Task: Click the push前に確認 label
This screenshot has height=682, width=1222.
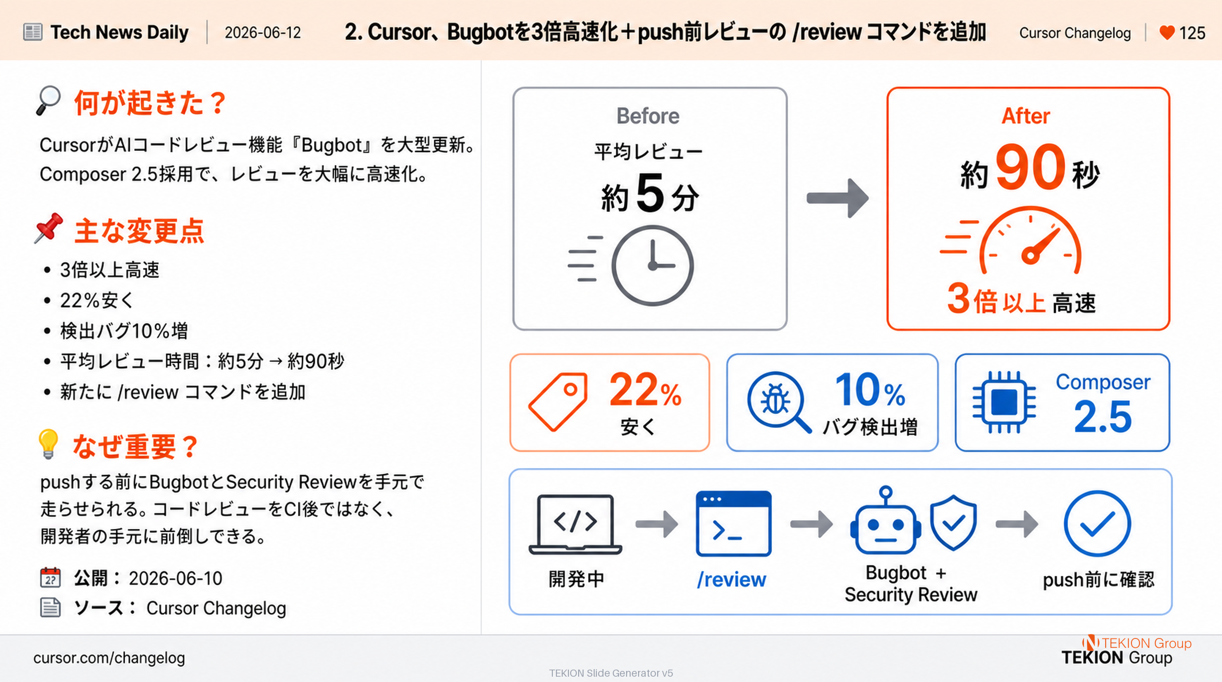Action: [1098, 579]
